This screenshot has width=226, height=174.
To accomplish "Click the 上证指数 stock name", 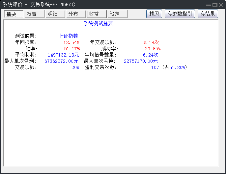I will coord(68,36).
